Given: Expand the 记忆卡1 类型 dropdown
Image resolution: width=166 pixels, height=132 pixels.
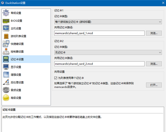Looking at the screenshot, I should tap(108, 22).
